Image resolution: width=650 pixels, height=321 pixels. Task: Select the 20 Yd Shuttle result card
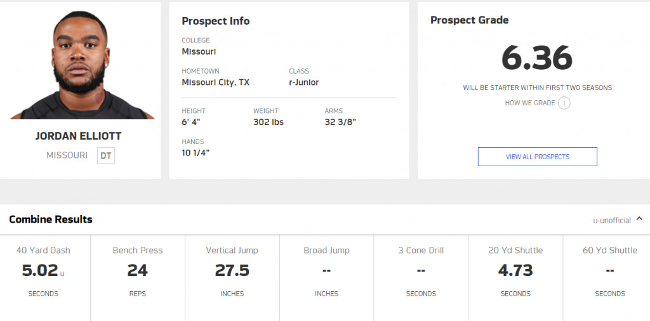pyautogui.click(x=515, y=278)
